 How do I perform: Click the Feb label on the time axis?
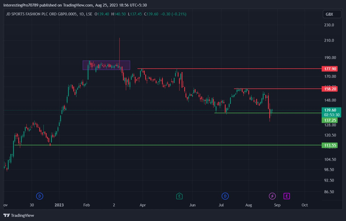point(87,205)
